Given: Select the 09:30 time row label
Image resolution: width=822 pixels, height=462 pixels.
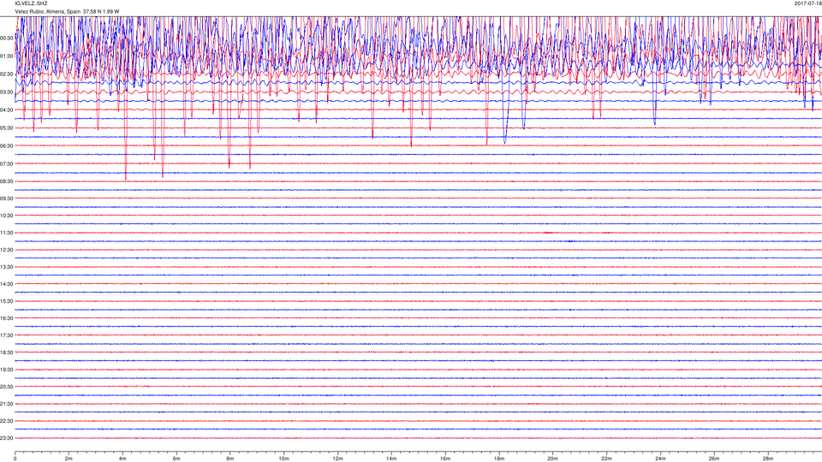Looking at the screenshot, I should 6,198.
